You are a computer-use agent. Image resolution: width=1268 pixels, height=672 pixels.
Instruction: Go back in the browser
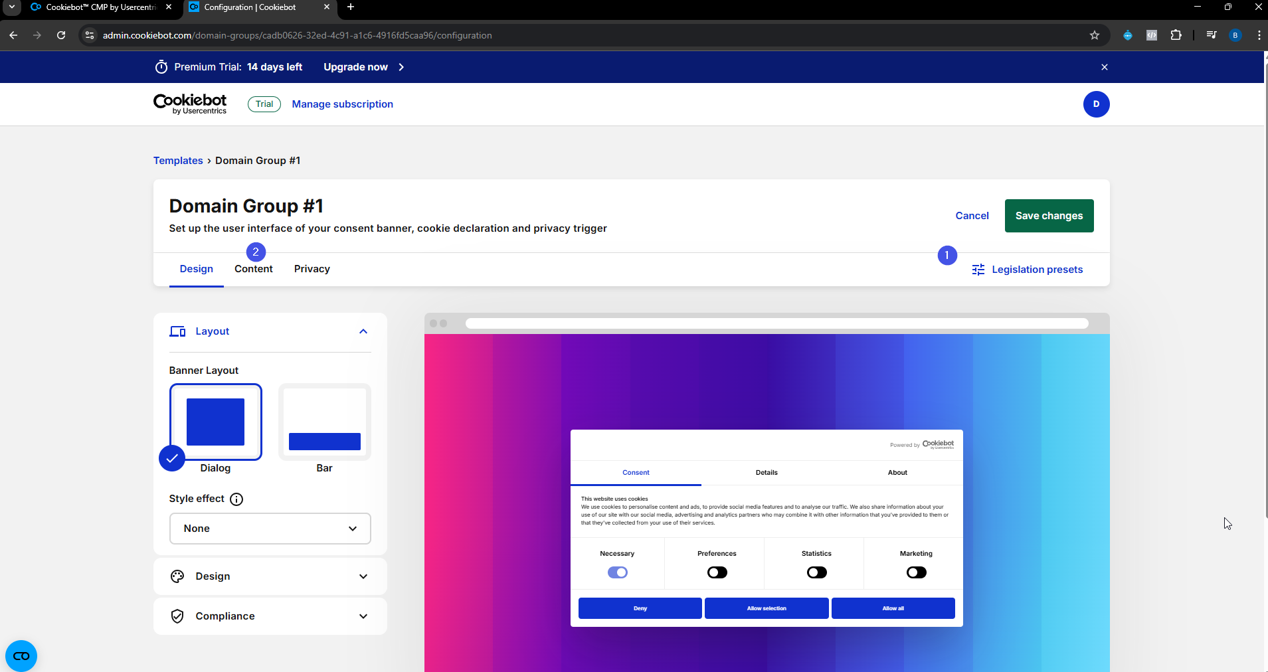[13, 35]
